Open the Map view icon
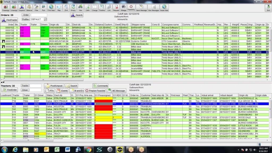 coord(59,8)
